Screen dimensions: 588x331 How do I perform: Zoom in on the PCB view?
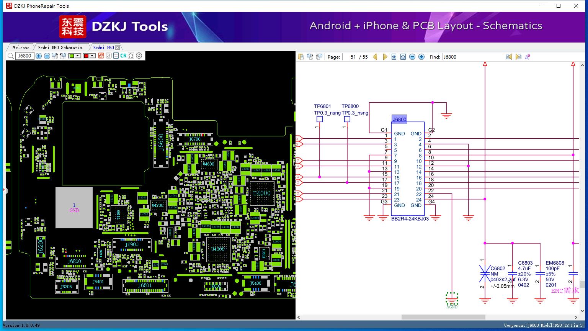pyautogui.click(x=39, y=56)
